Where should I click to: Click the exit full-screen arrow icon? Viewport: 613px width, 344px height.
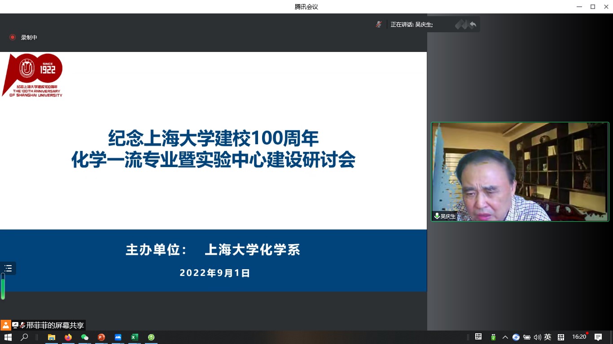(x=473, y=25)
